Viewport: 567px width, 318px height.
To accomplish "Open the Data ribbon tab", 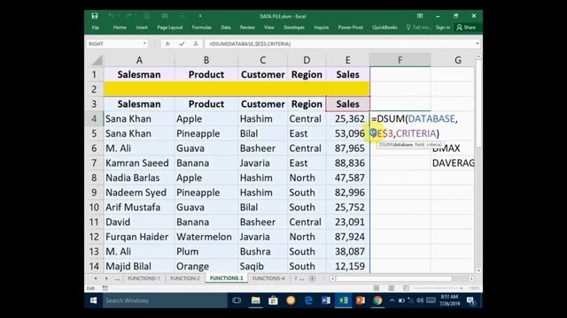I will tap(226, 27).
